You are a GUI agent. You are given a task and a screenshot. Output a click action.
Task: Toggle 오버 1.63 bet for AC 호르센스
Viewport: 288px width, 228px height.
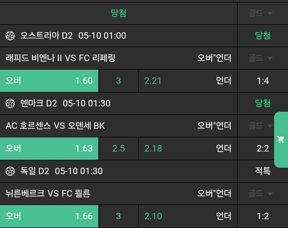[49, 149]
